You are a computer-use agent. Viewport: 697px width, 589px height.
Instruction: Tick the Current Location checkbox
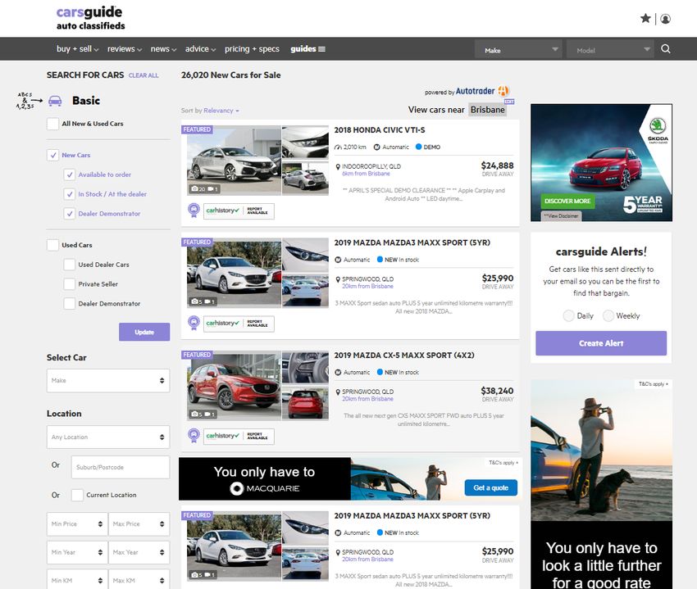point(77,495)
